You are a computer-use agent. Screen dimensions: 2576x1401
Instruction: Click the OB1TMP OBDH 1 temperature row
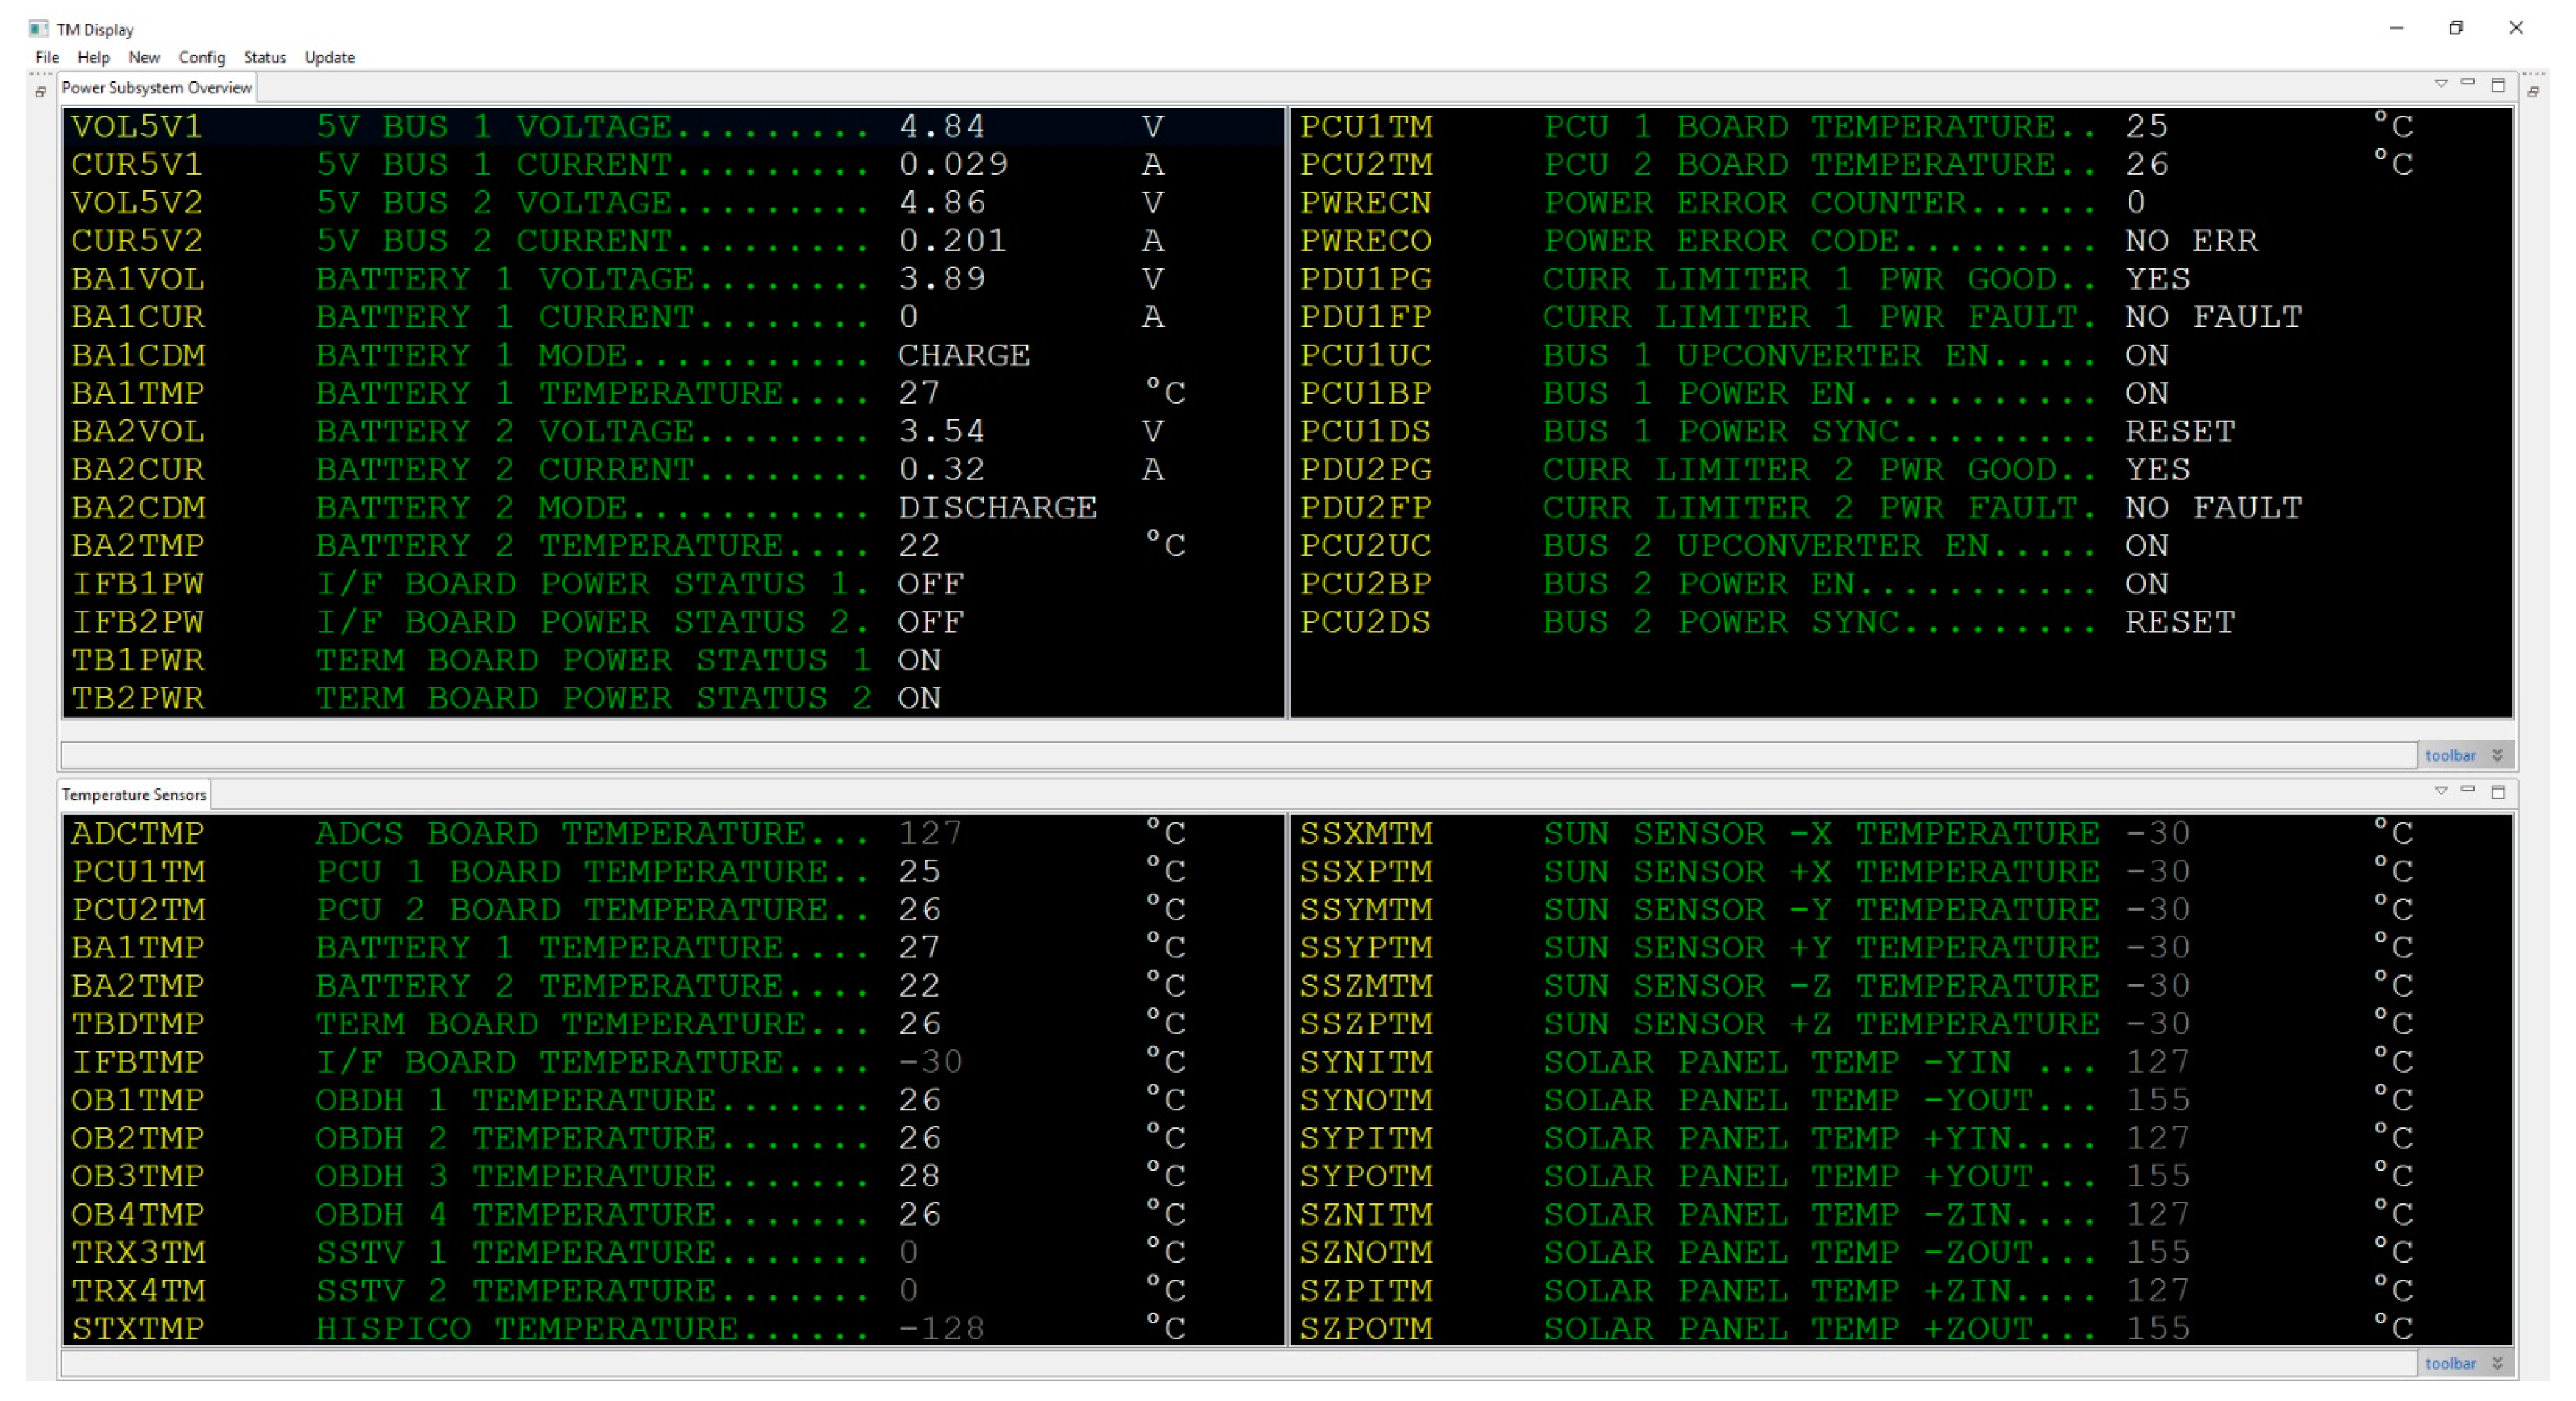pyautogui.click(x=674, y=1100)
